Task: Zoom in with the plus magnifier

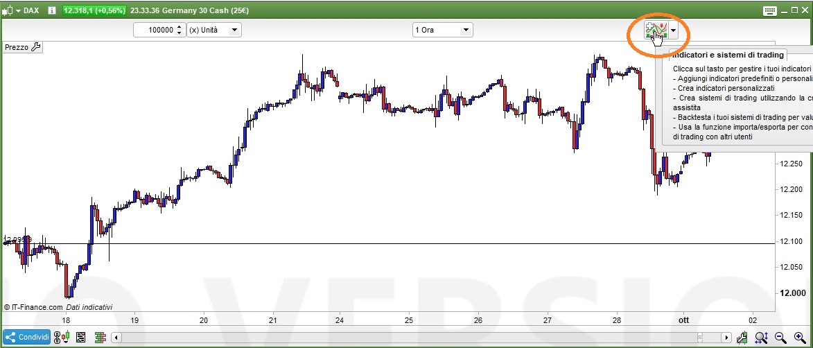Action: pyautogui.click(x=800, y=337)
